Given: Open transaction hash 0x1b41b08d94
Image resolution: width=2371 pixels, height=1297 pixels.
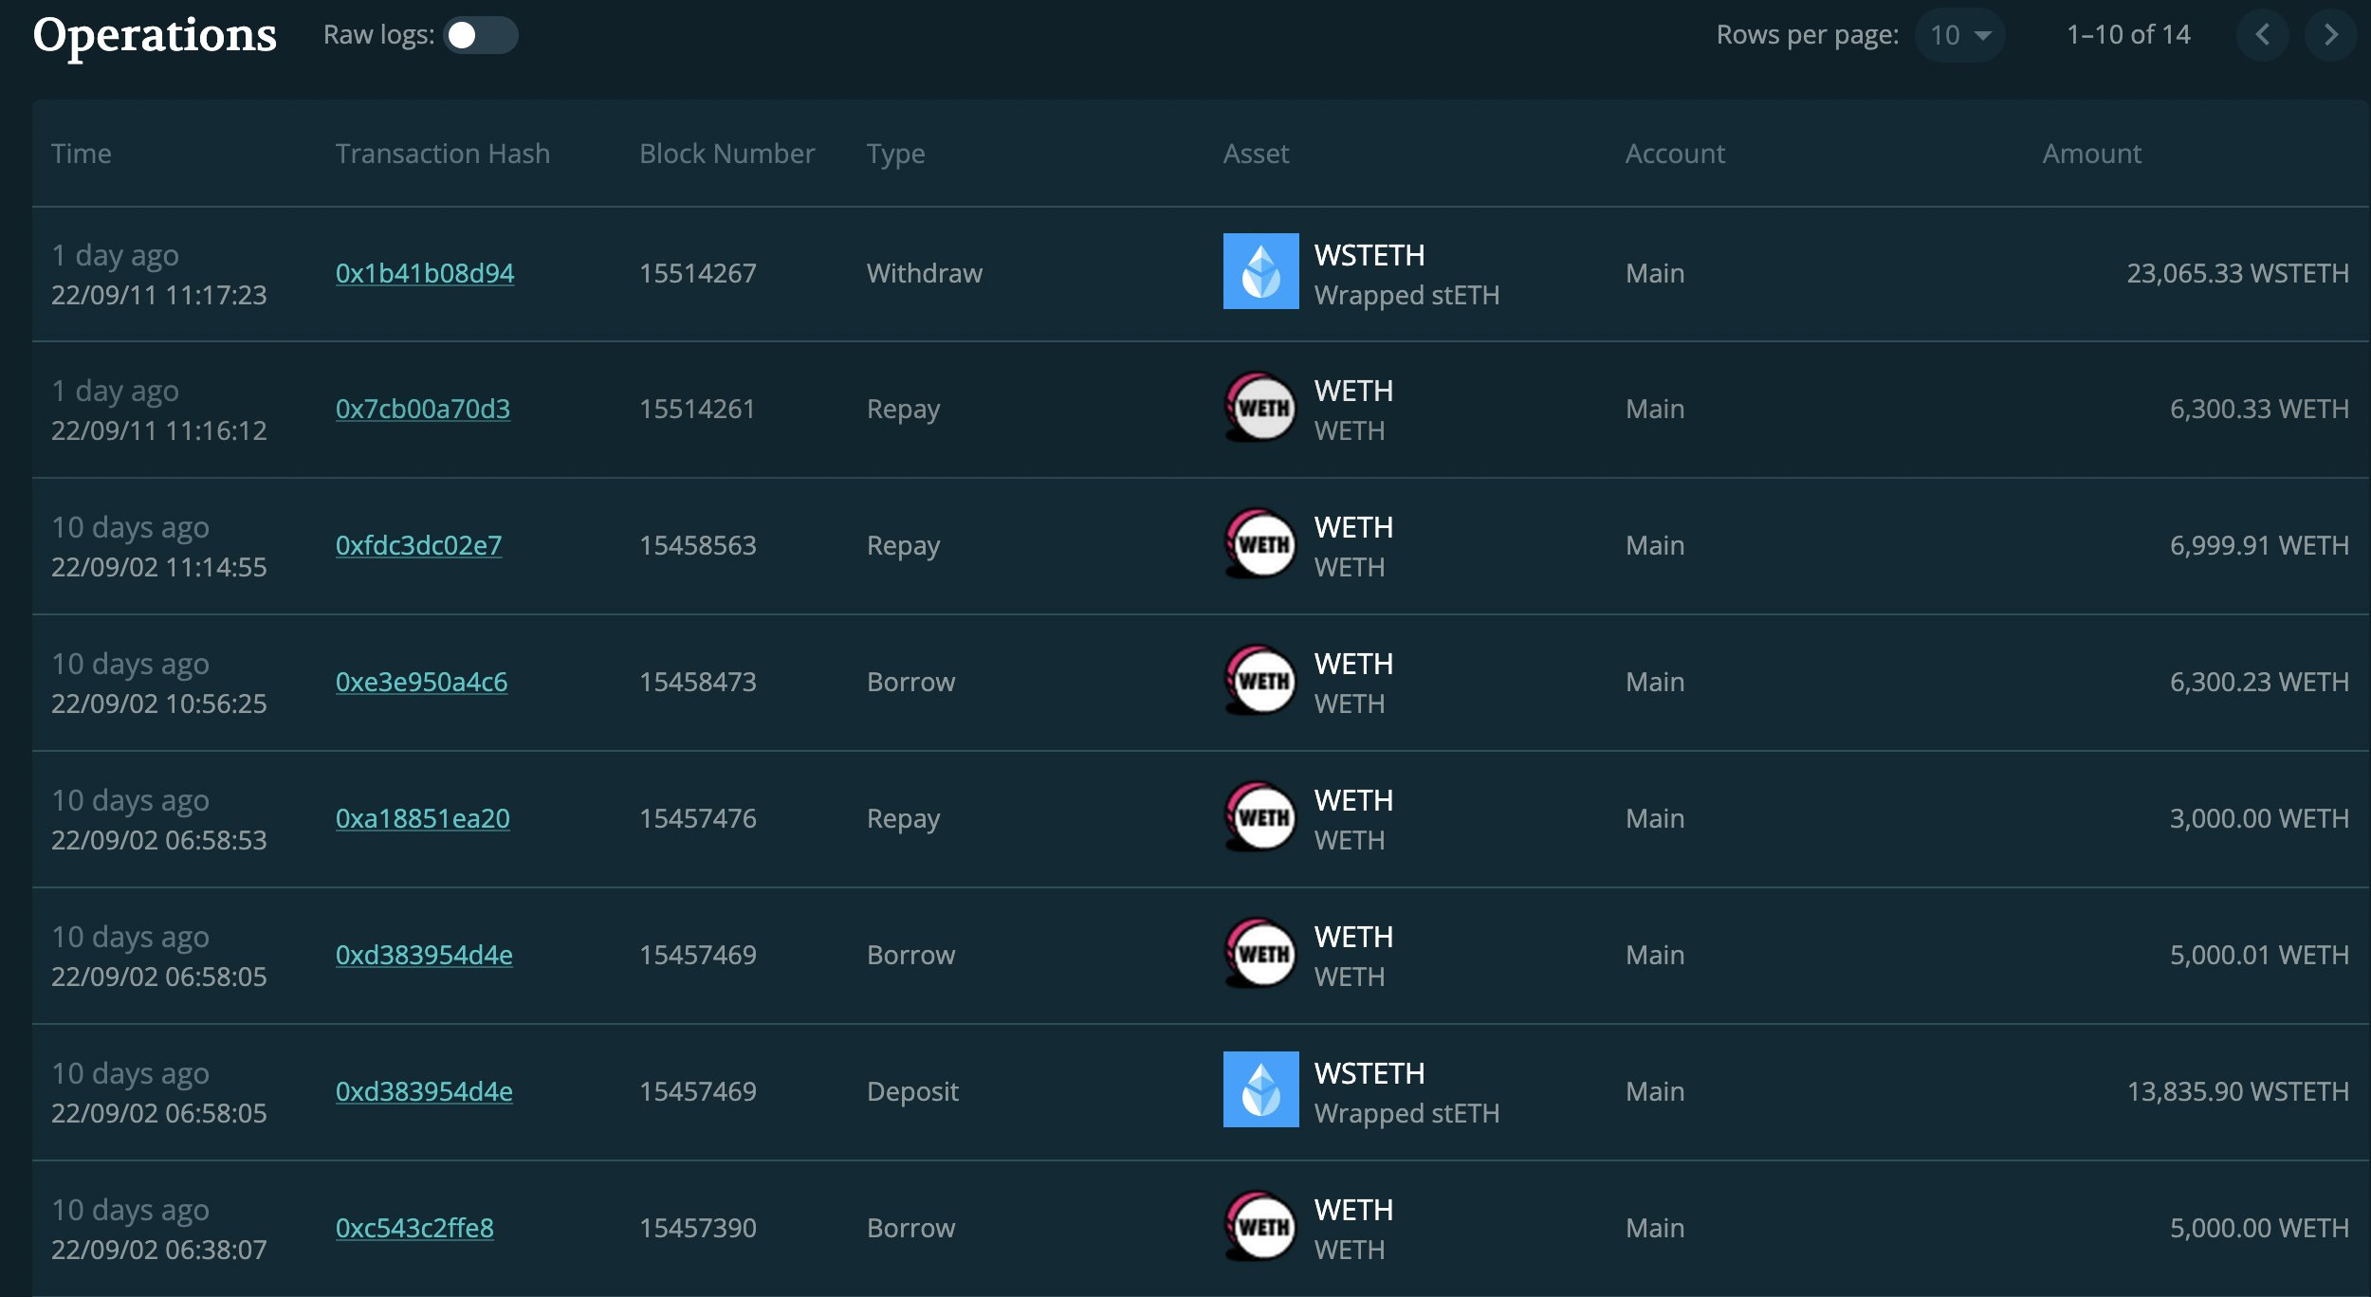Looking at the screenshot, I should click(424, 273).
